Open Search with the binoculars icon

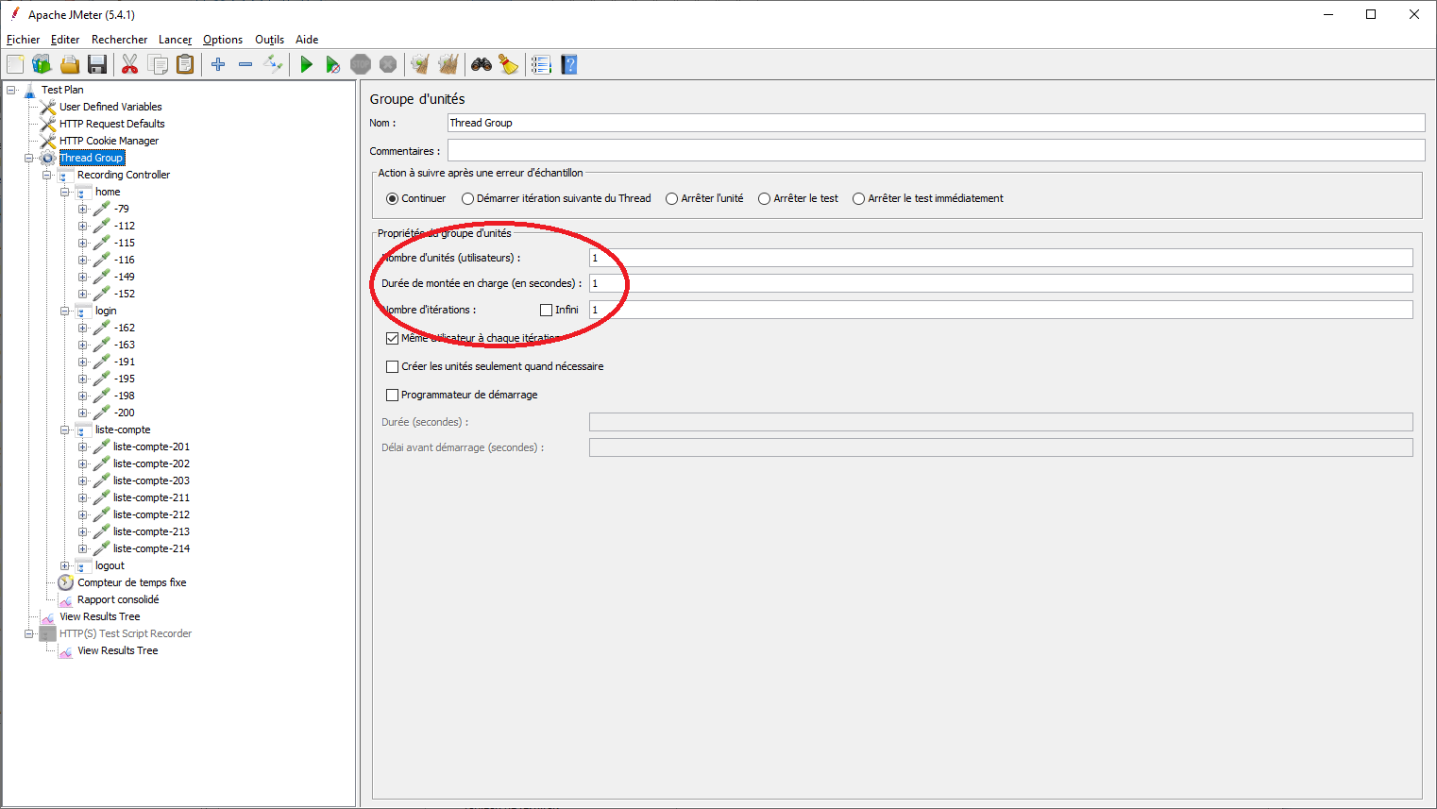pyautogui.click(x=482, y=64)
